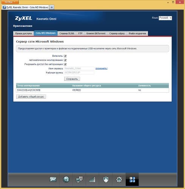Click the new tab plus button
The width and height of the screenshot is (185, 189).
[52, 7]
